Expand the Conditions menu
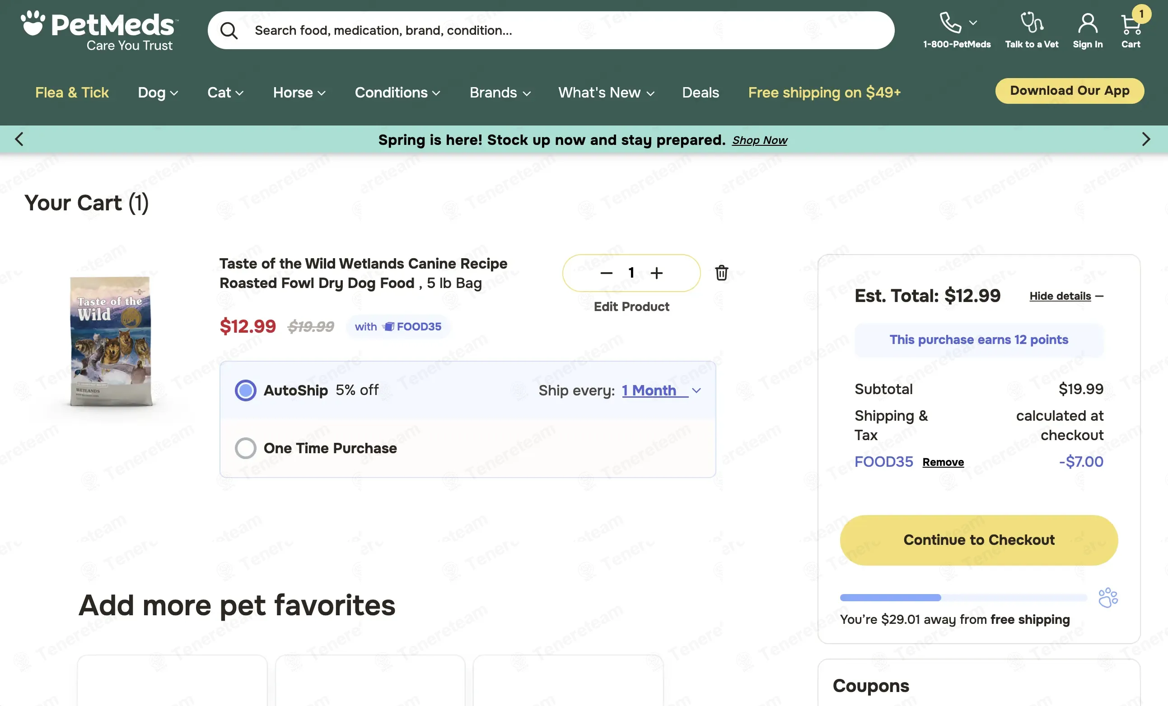Viewport: 1168px width, 706px height. pyautogui.click(x=397, y=93)
